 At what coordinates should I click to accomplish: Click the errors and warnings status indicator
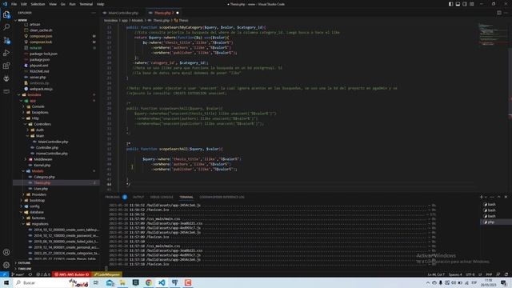43,274
